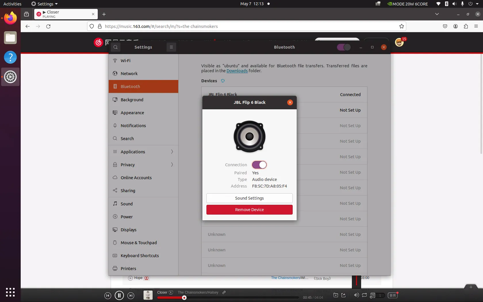Open Mouse & Touchpad settings
483x302 pixels.
143,243
